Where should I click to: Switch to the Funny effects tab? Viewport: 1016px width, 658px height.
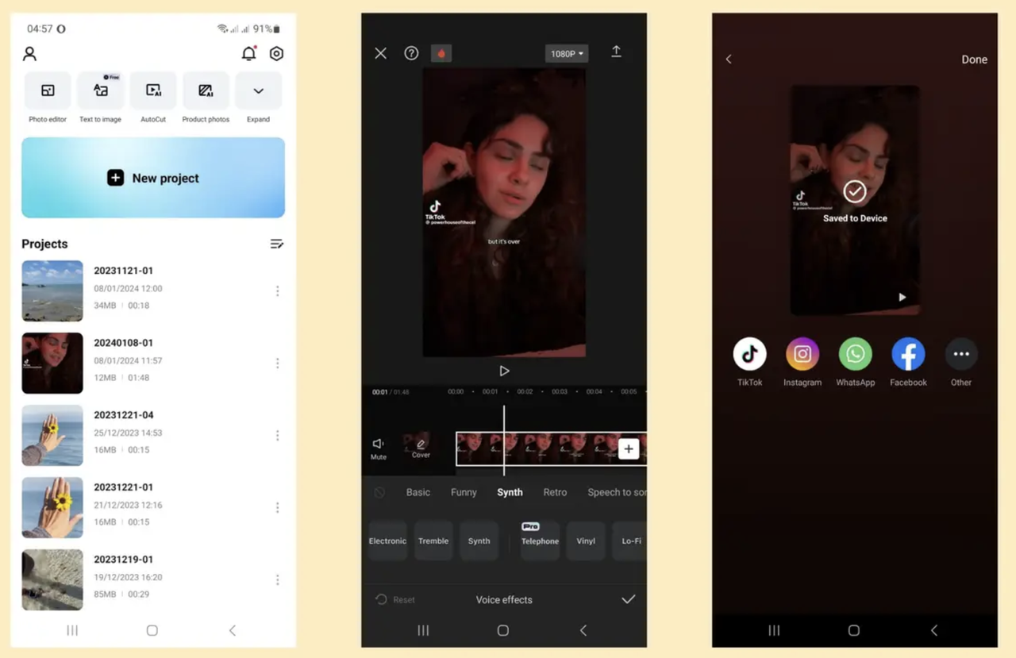pos(464,492)
